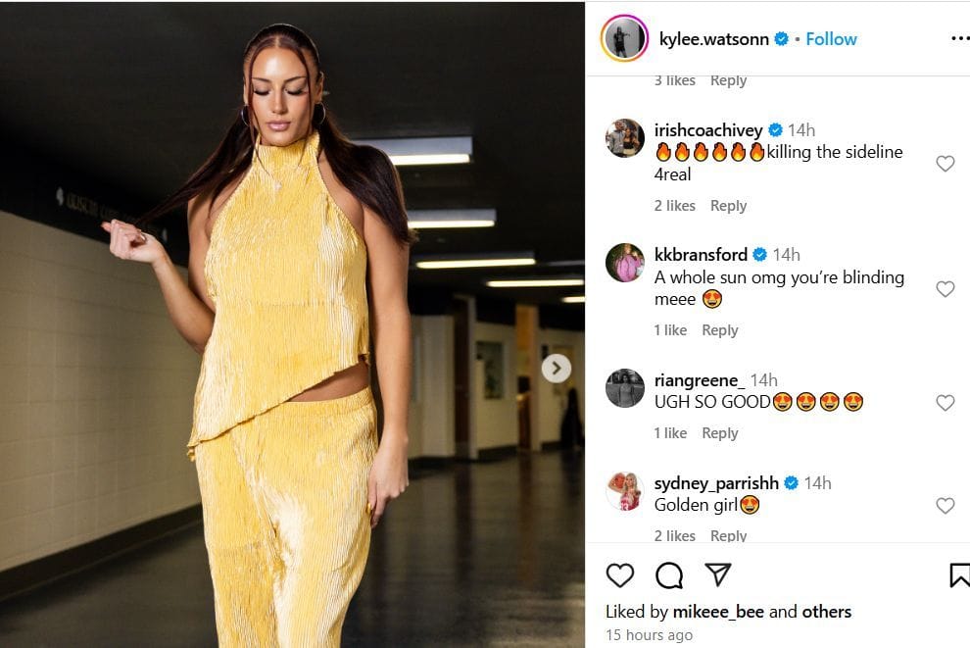Like irishcoachivey's comment heart

(x=945, y=164)
